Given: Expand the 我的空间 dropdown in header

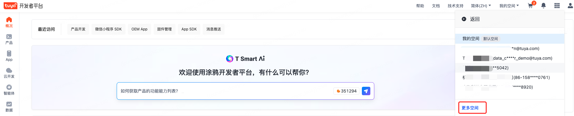Looking at the screenshot, I should pyautogui.click(x=509, y=6).
